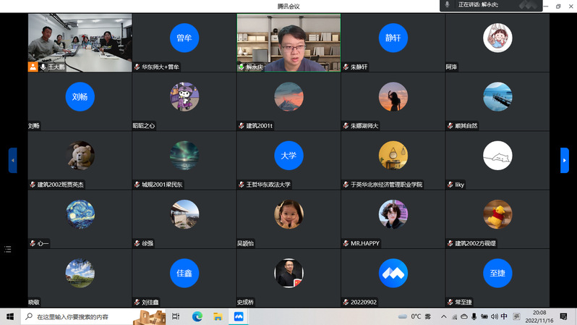Open File Explorer from the taskbar
Image resolution: width=577 pixels, height=325 pixels.
217,316
